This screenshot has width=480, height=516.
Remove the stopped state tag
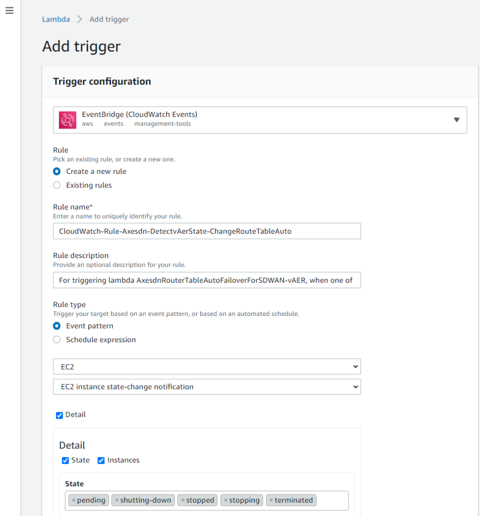tap(183, 500)
